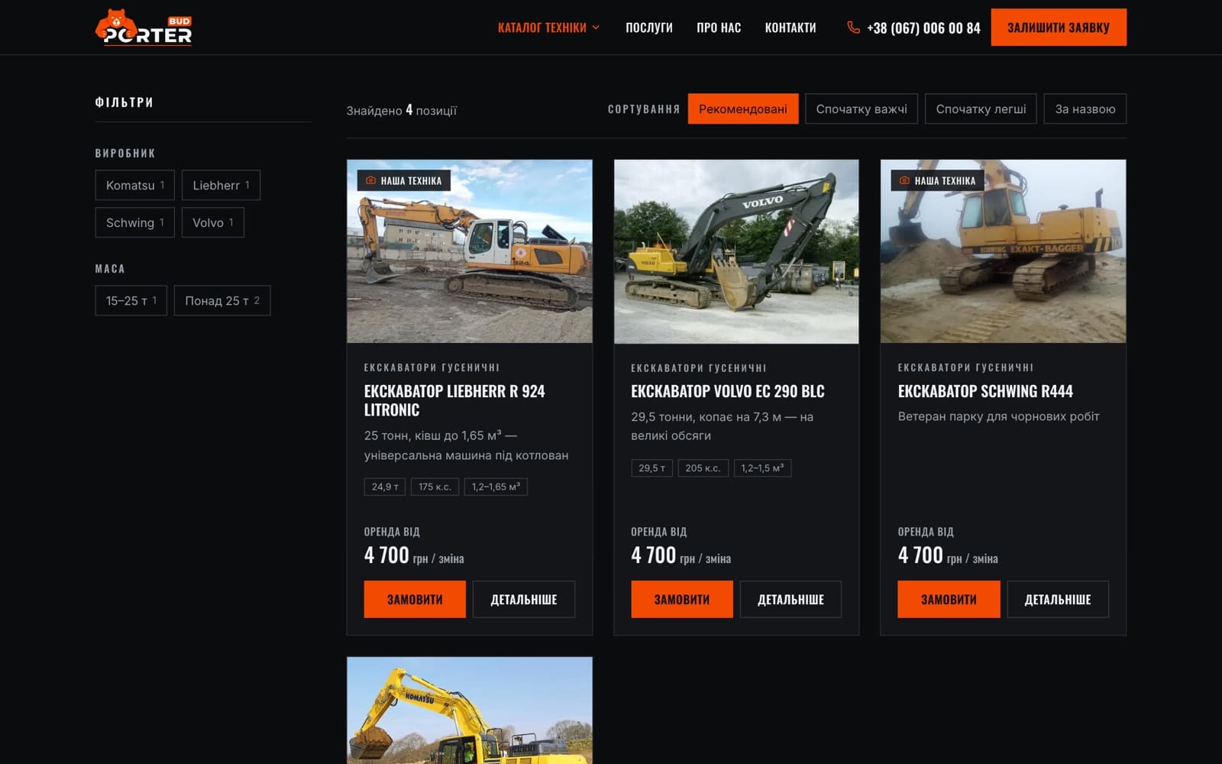Call phone number +38 (067) 006 00 84
The width and height of the screenshot is (1222, 764).
[x=923, y=28]
